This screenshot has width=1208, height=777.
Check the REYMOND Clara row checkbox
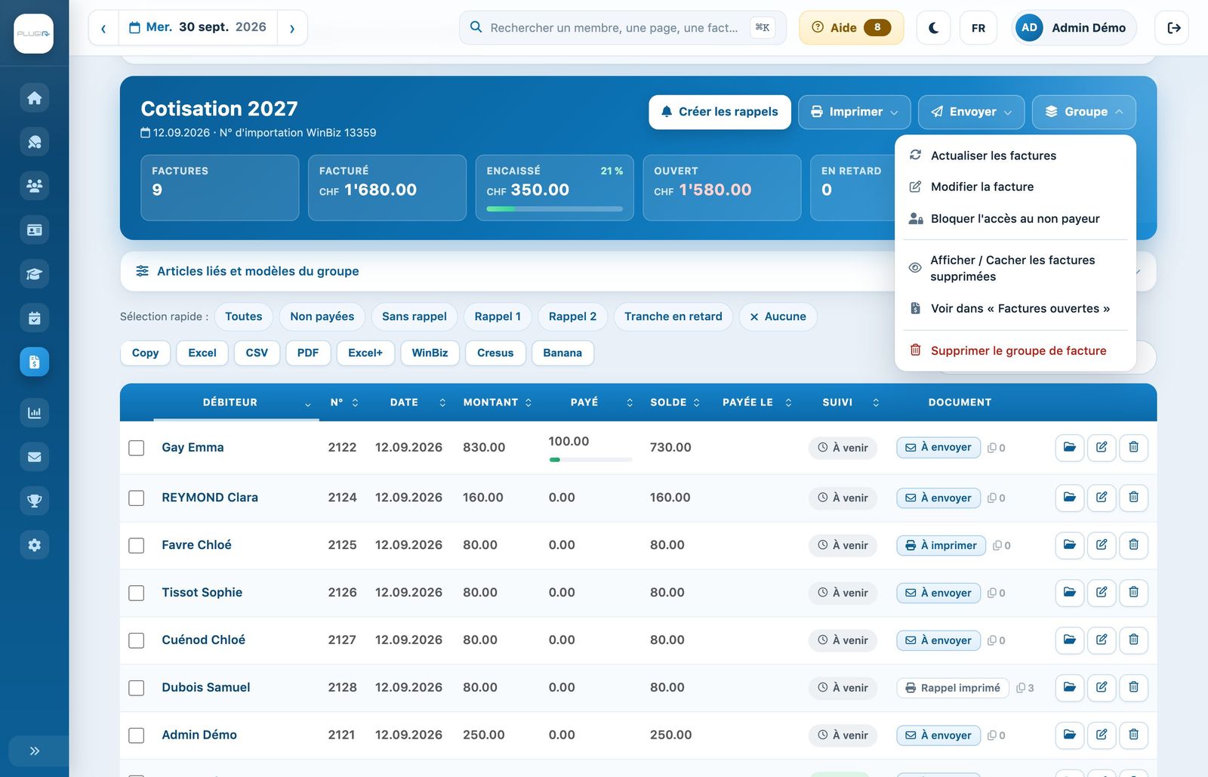[137, 498]
